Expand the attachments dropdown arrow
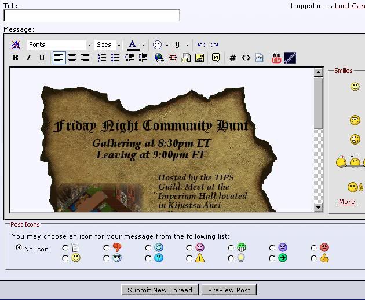This screenshot has width=365, height=300. (187, 45)
